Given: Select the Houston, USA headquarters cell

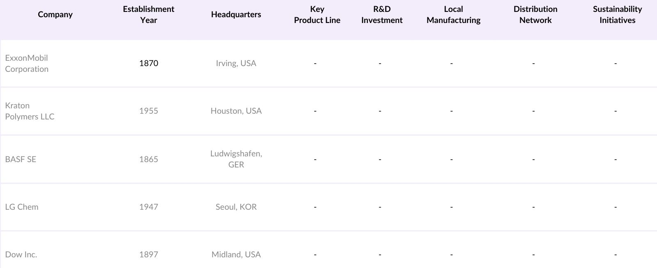Looking at the screenshot, I should (x=236, y=111).
